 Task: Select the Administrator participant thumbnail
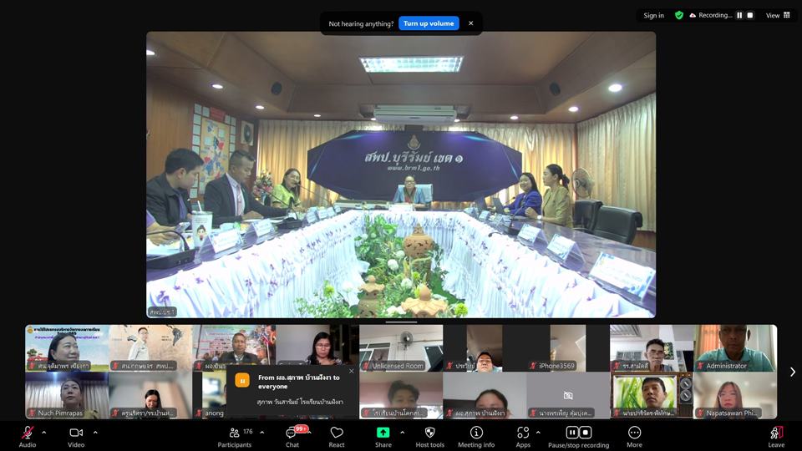tap(735, 348)
